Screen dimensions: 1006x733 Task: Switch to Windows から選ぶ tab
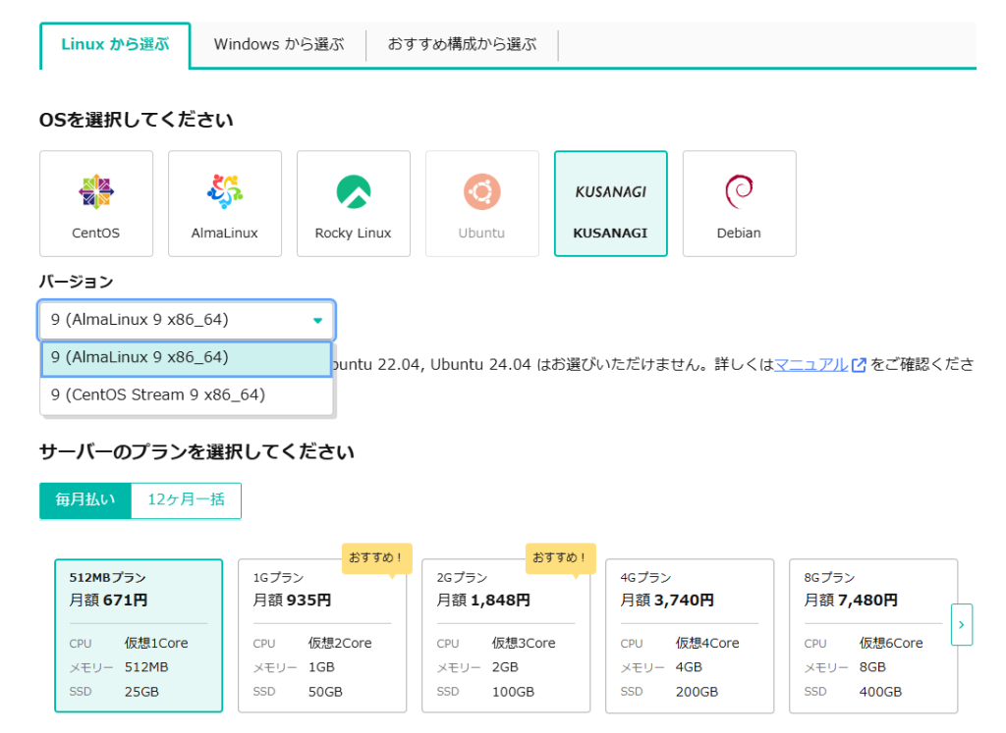pos(279,44)
